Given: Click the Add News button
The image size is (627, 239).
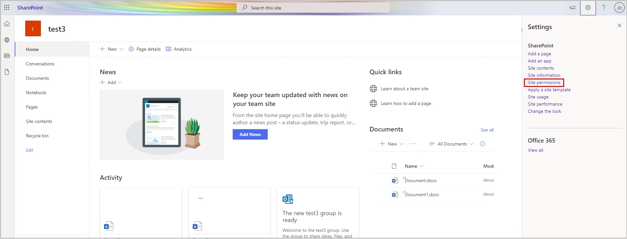Looking at the screenshot, I should 250,134.
